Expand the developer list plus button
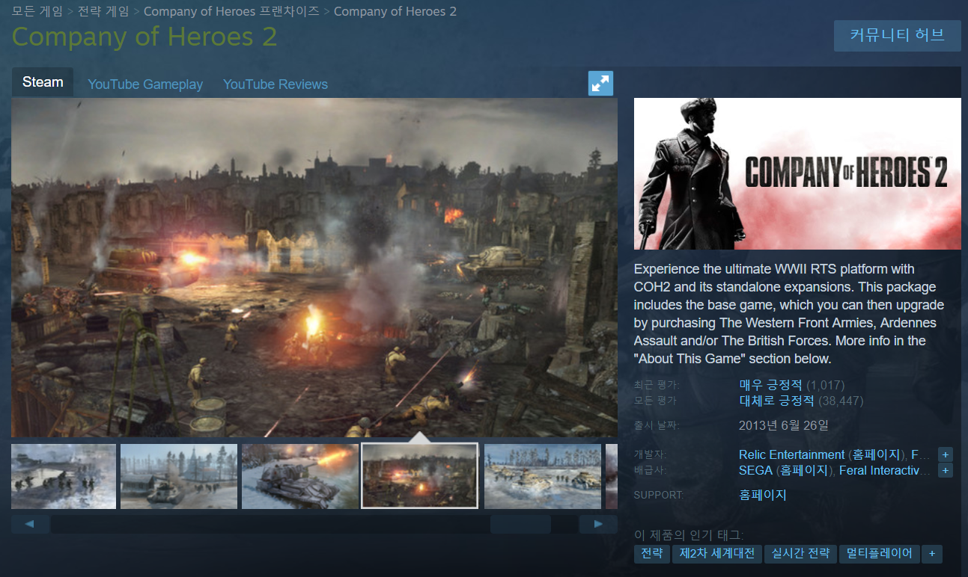This screenshot has width=968, height=577. pos(946,454)
